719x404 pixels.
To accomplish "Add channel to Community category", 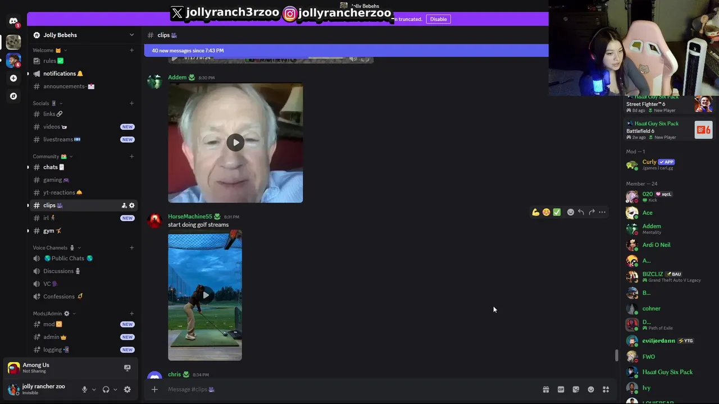I will coord(132,157).
